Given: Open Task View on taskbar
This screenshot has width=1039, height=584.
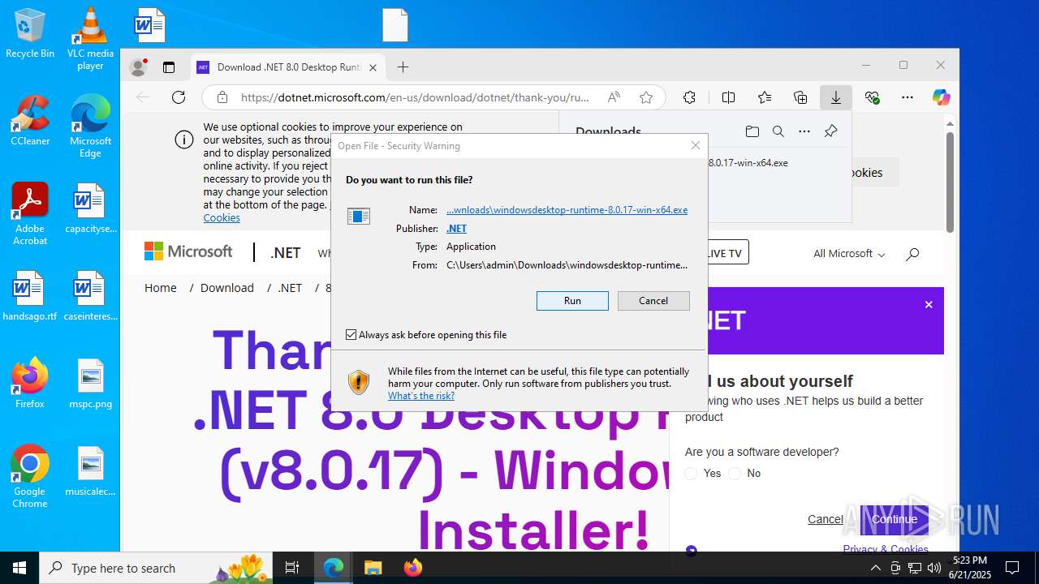Looking at the screenshot, I should pyautogui.click(x=292, y=568).
